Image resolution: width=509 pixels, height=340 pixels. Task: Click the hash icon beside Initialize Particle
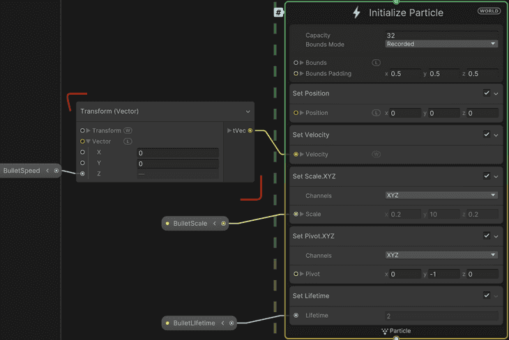point(278,13)
